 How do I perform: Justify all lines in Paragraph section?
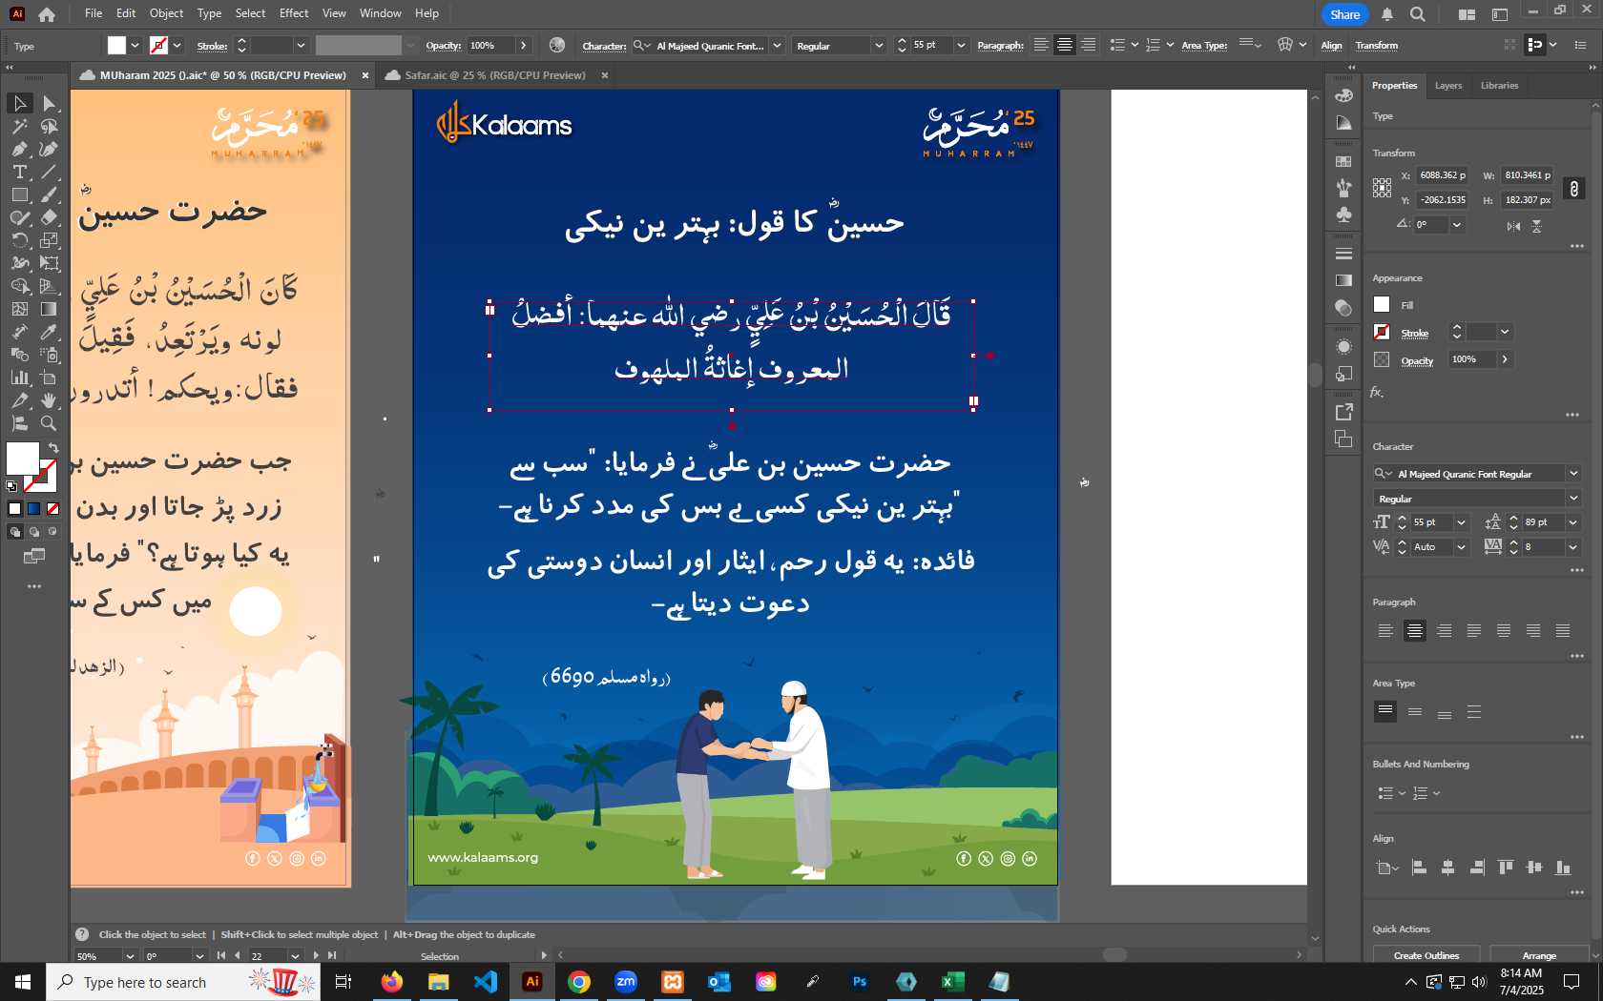pyautogui.click(x=1563, y=631)
